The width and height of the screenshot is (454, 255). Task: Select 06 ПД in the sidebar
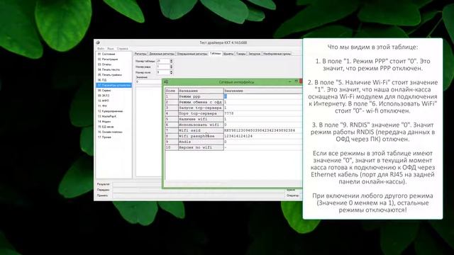[102, 80]
